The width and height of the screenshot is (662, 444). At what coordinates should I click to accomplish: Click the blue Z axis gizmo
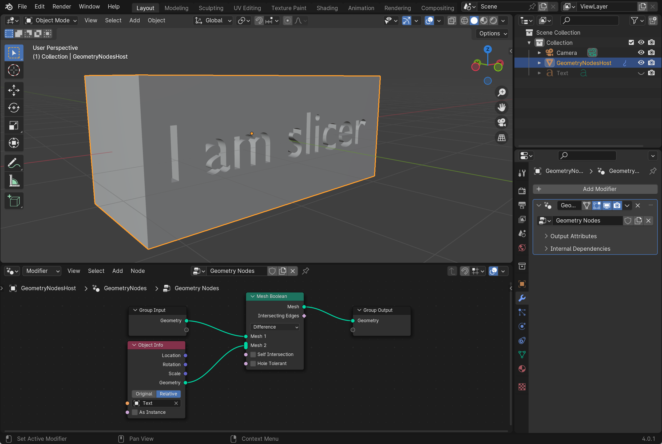(x=488, y=50)
